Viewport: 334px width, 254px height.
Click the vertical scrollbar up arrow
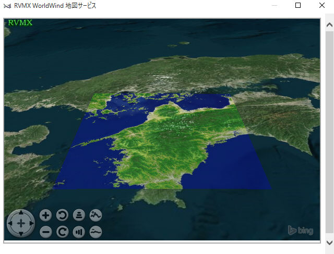329,25
